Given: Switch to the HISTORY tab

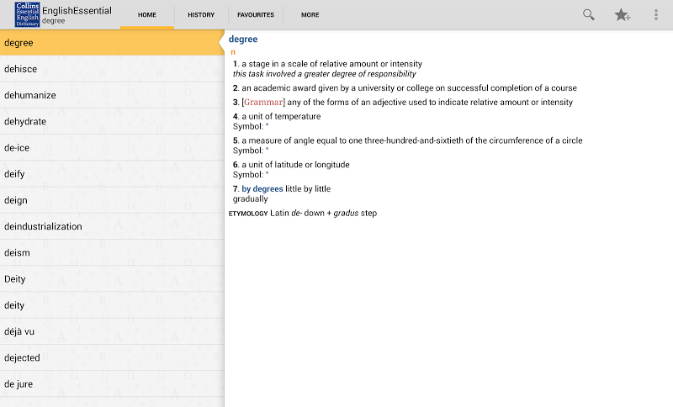Looking at the screenshot, I should pos(201,14).
